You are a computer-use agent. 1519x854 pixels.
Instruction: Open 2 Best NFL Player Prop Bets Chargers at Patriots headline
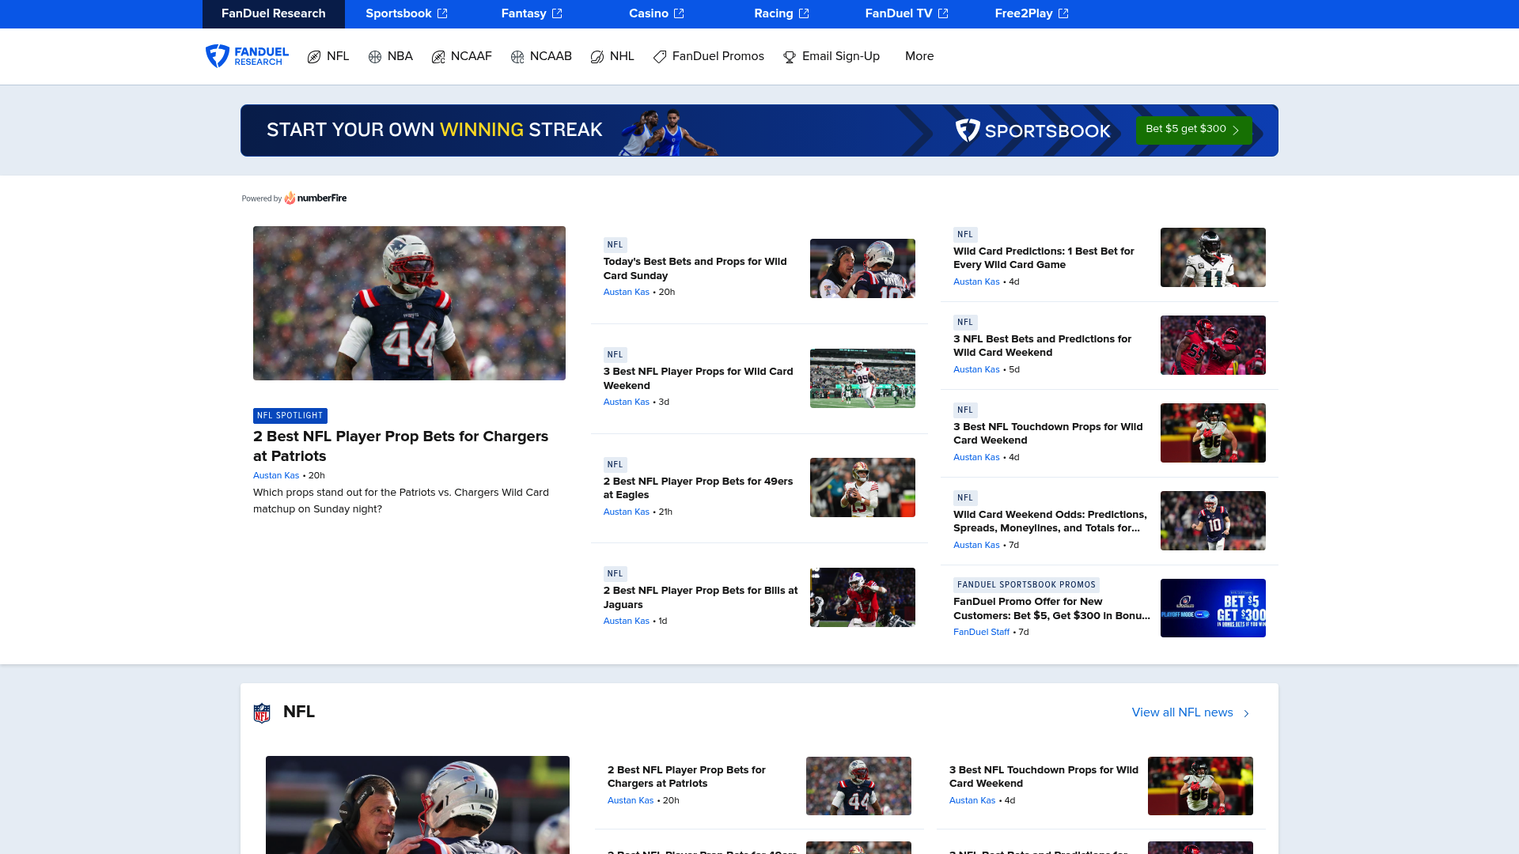(x=400, y=446)
